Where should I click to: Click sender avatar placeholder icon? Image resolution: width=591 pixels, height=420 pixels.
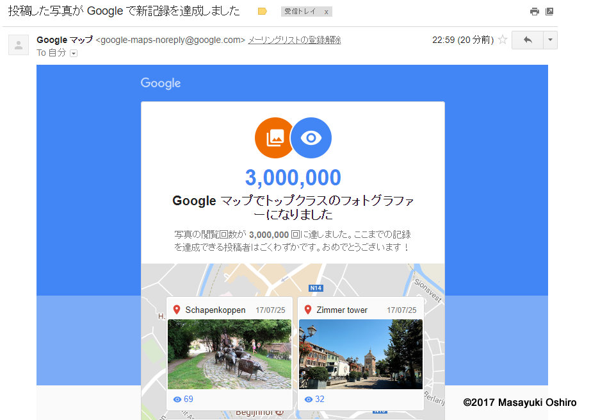pos(19,46)
